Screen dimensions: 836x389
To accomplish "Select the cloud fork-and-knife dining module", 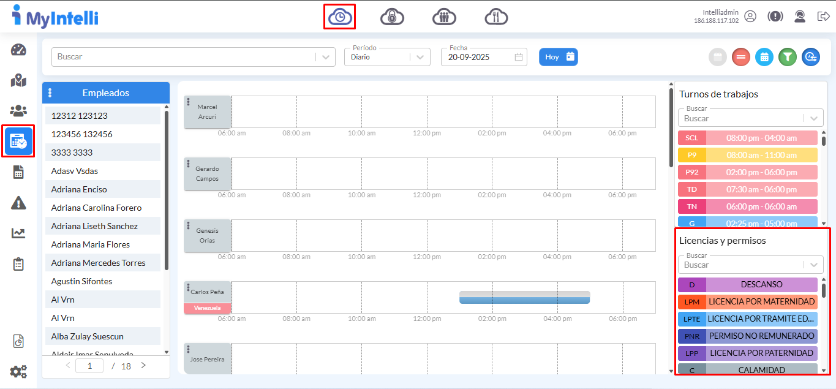I will tap(496, 17).
